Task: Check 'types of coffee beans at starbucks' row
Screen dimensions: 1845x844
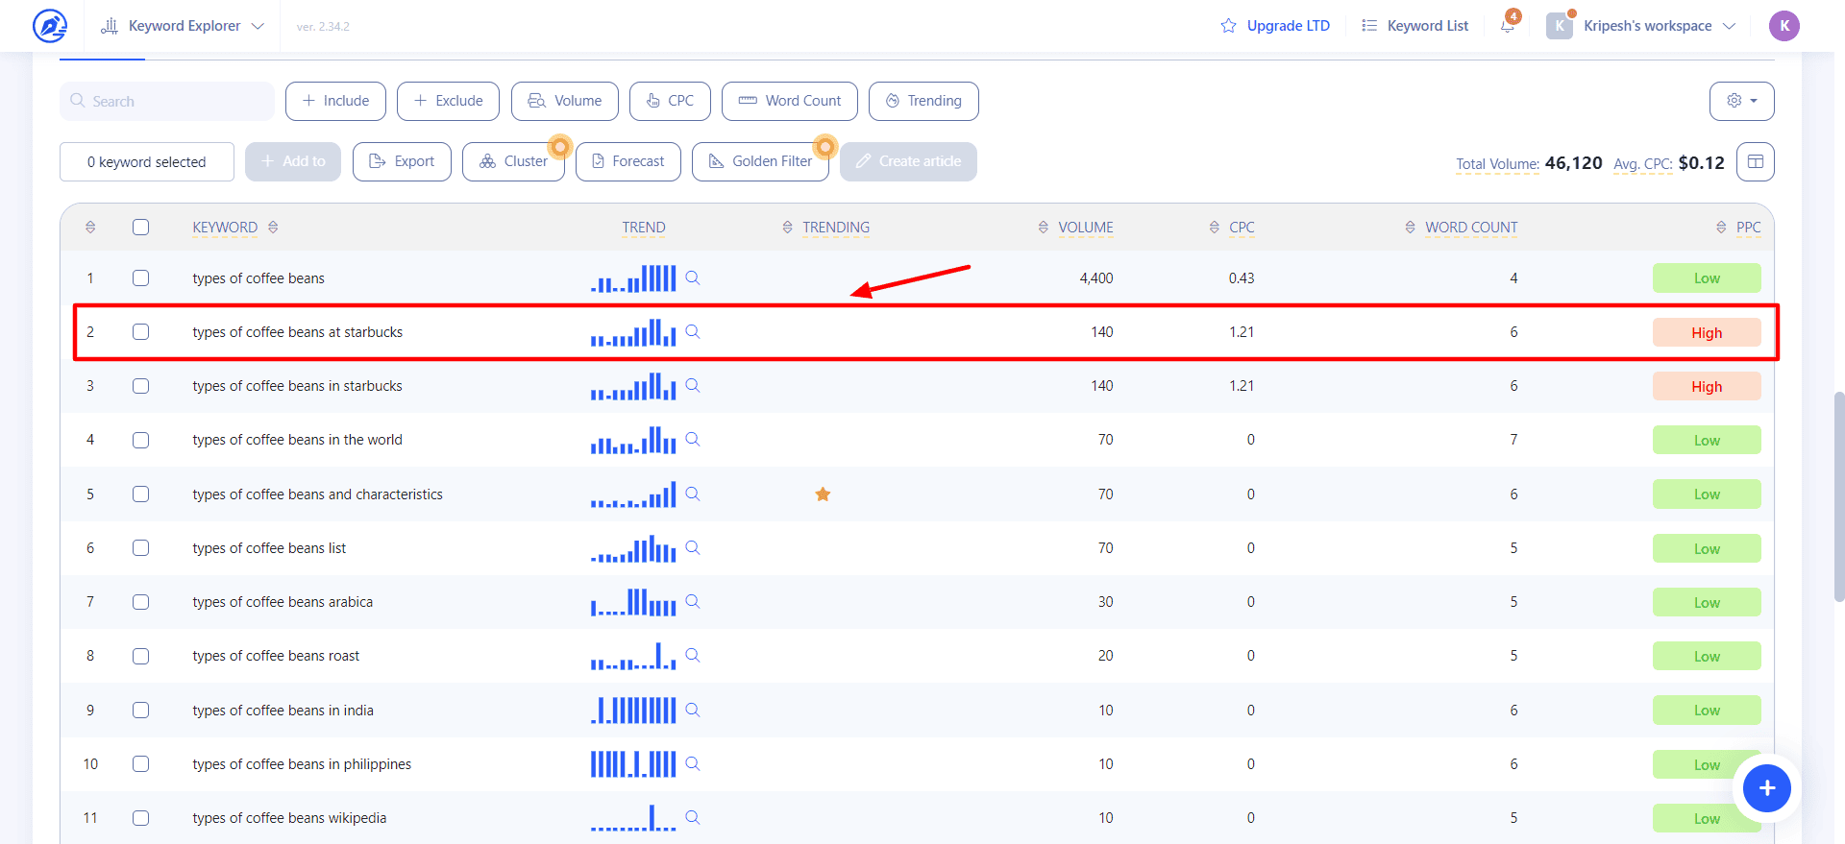Action: [141, 332]
